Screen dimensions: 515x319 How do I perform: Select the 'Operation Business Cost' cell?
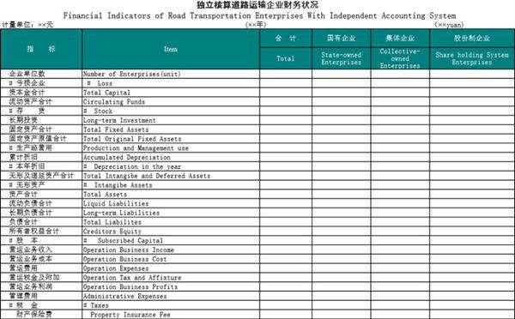pos(171,259)
